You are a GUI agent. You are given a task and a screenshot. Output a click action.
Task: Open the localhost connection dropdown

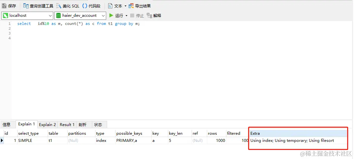click(27, 16)
